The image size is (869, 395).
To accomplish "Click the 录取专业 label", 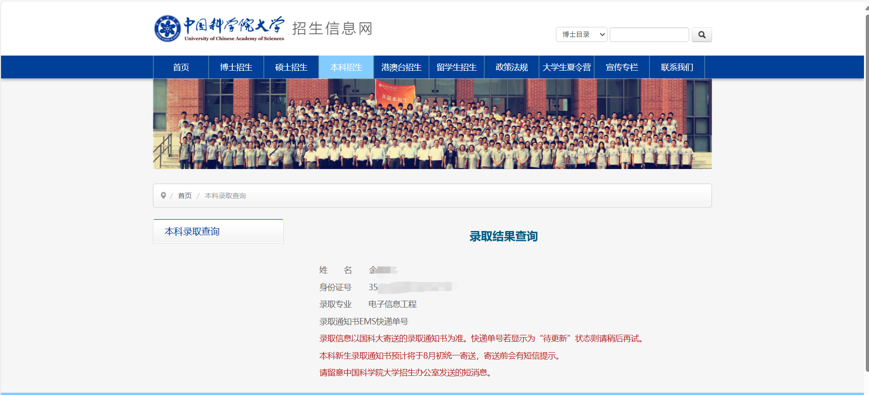I will (x=335, y=304).
